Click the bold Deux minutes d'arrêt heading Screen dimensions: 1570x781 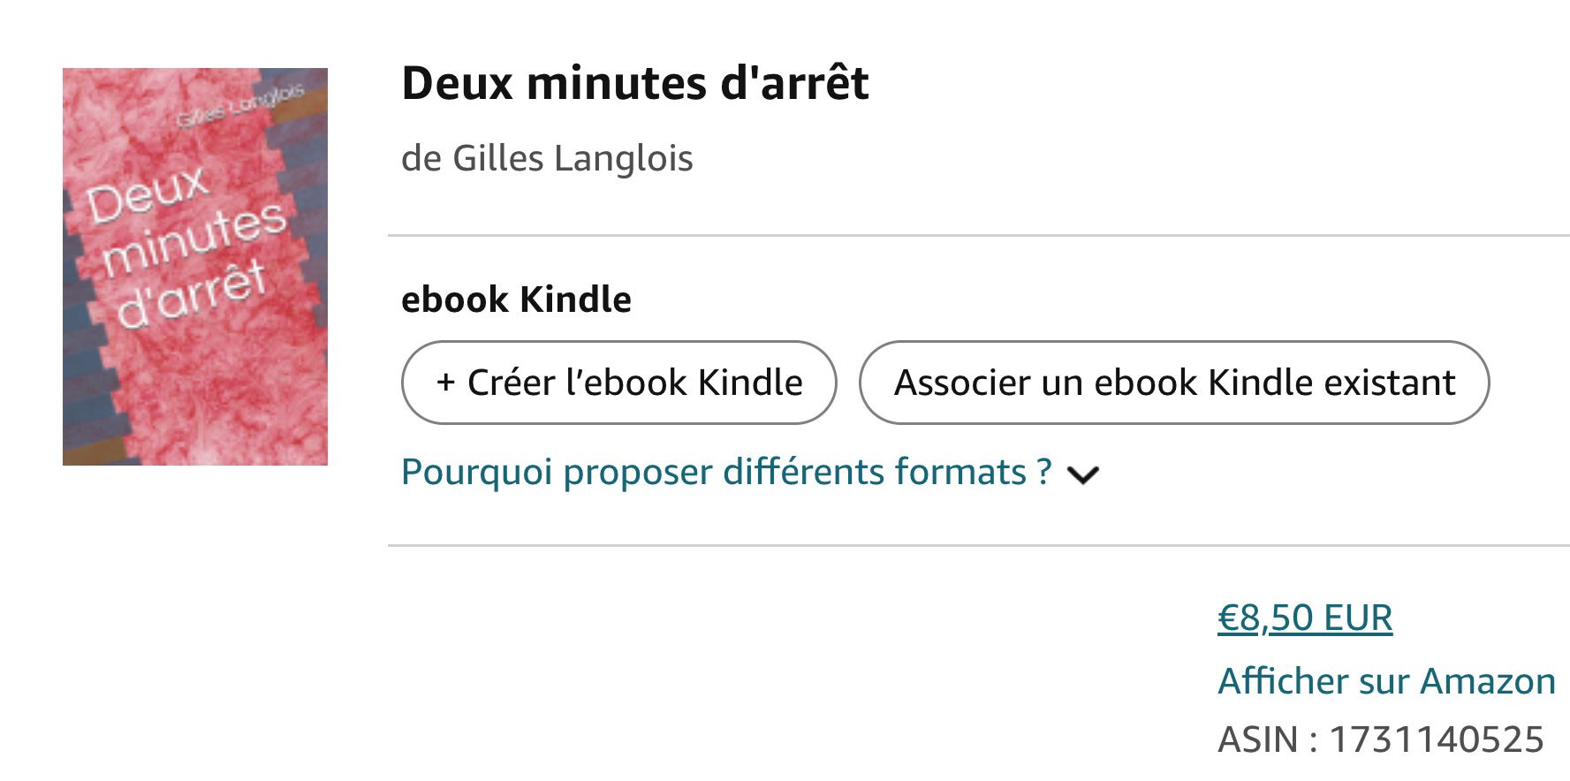634,83
